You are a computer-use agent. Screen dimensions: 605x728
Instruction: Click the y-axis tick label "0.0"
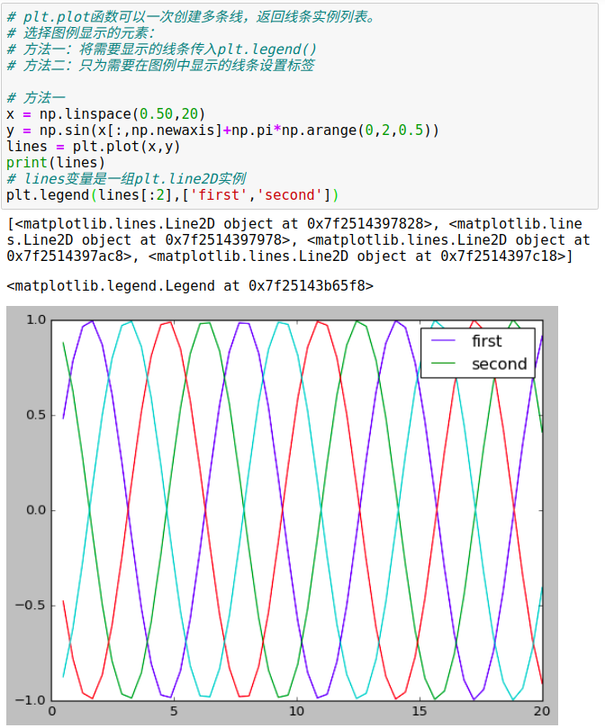click(x=36, y=510)
